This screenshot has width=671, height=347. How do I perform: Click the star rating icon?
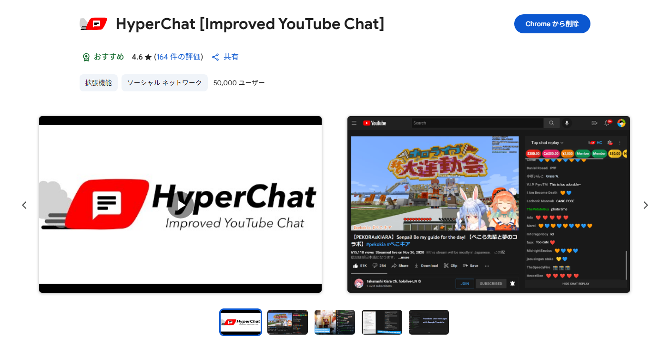[148, 57]
